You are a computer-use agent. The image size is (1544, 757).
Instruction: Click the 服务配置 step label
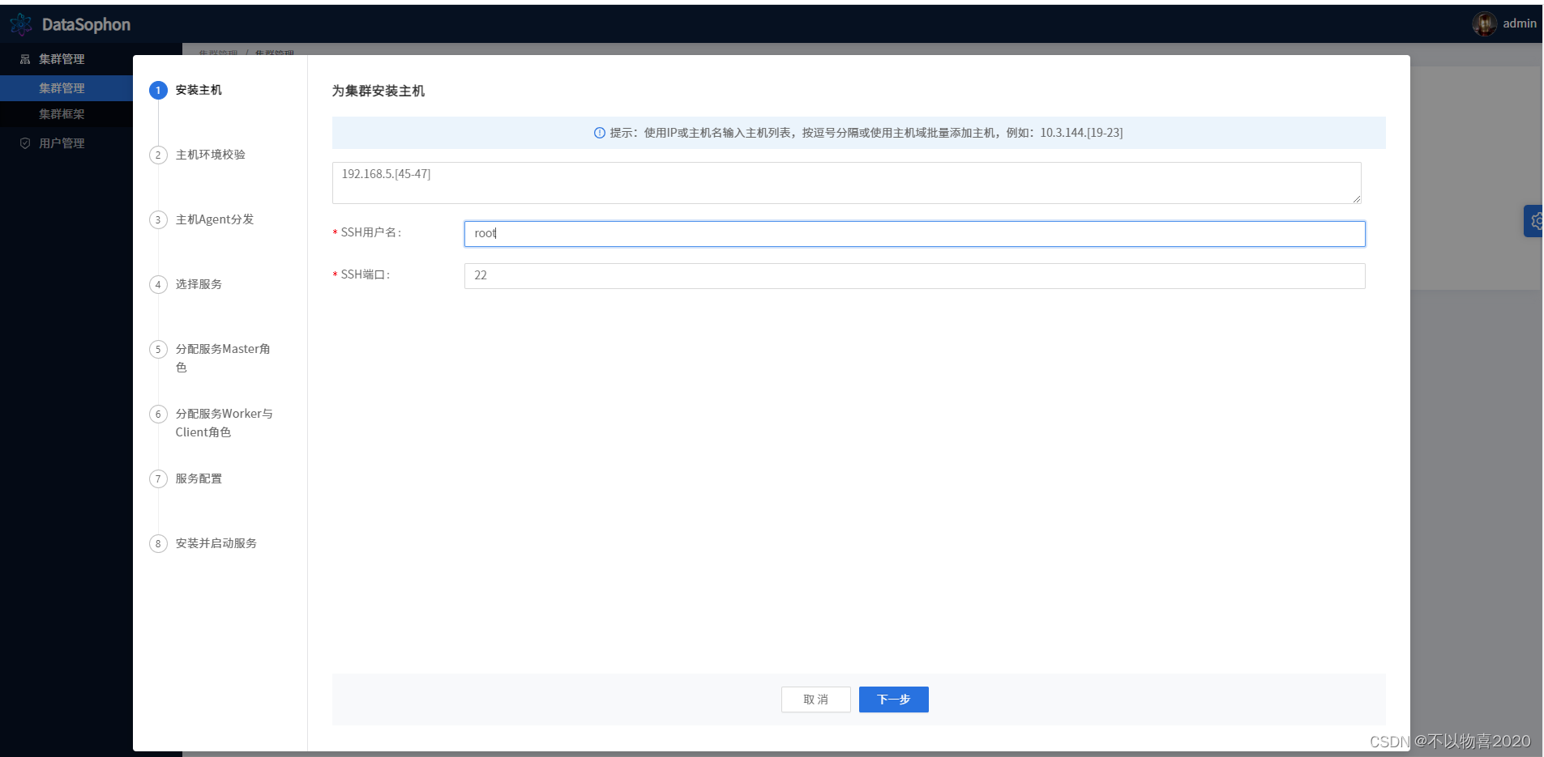[x=199, y=478]
